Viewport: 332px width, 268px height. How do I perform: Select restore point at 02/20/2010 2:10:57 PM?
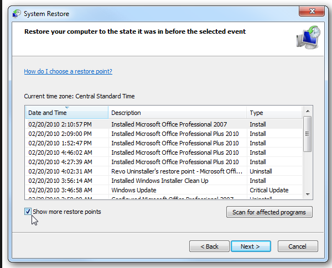[x=164, y=124]
